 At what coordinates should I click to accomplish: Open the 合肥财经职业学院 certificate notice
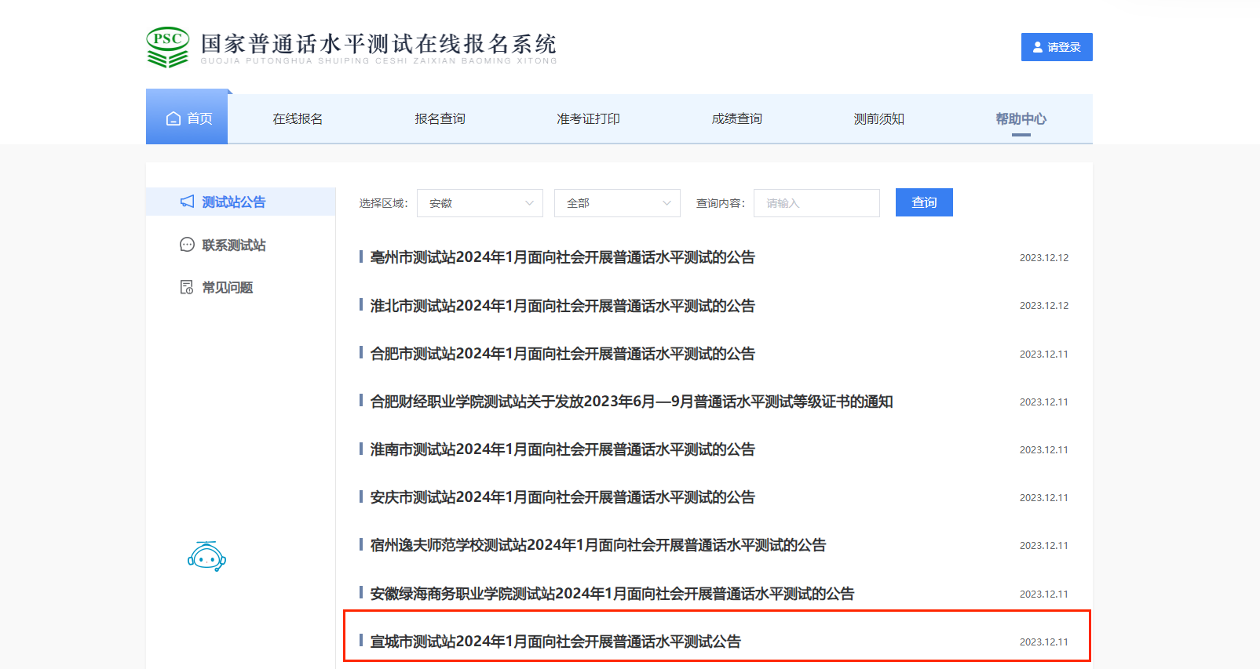click(x=631, y=402)
